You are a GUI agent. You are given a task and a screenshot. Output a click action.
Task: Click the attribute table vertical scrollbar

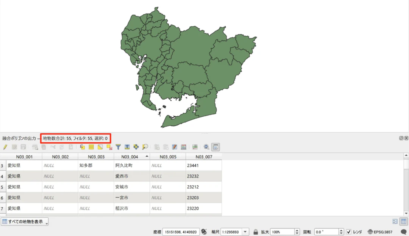[406, 185]
